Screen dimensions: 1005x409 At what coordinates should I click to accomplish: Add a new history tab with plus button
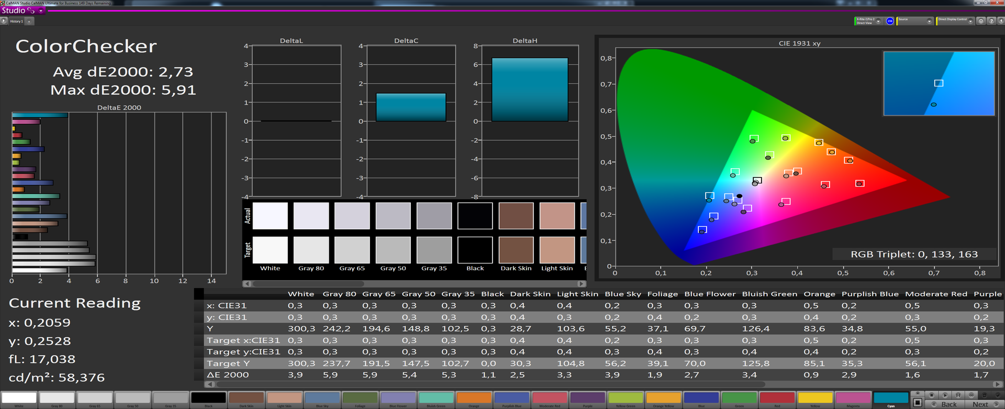29,21
